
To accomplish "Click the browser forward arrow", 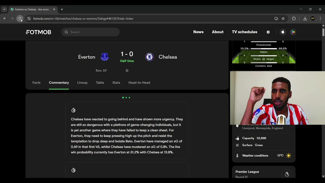I will [12, 19].
